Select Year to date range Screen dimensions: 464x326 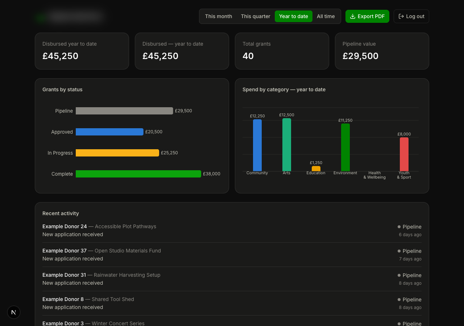tap(294, 16)
